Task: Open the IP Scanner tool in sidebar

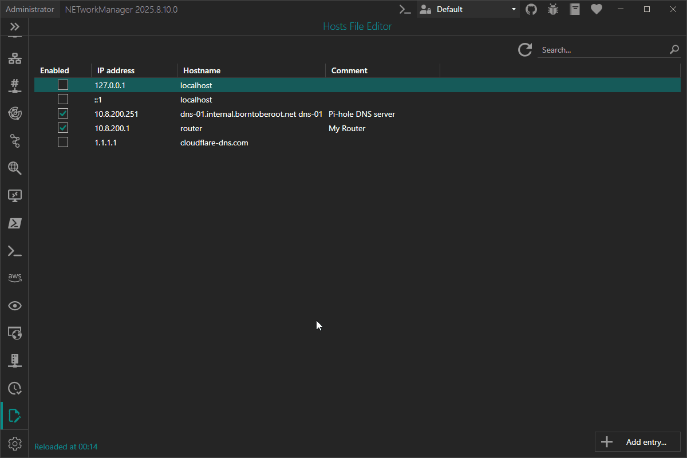Action: click(15, 58)
